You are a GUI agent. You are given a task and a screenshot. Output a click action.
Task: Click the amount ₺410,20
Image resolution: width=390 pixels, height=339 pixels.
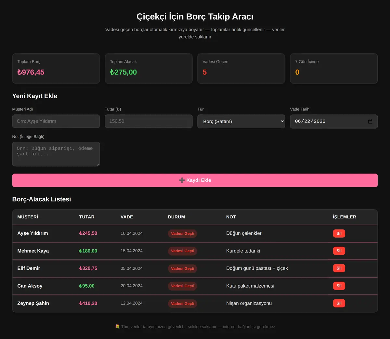tap(88, 303)
